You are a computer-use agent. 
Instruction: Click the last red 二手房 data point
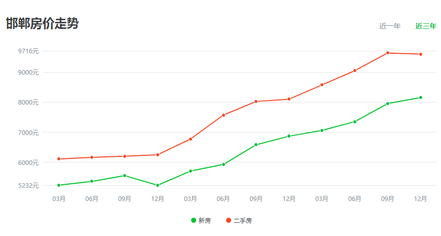421,54
